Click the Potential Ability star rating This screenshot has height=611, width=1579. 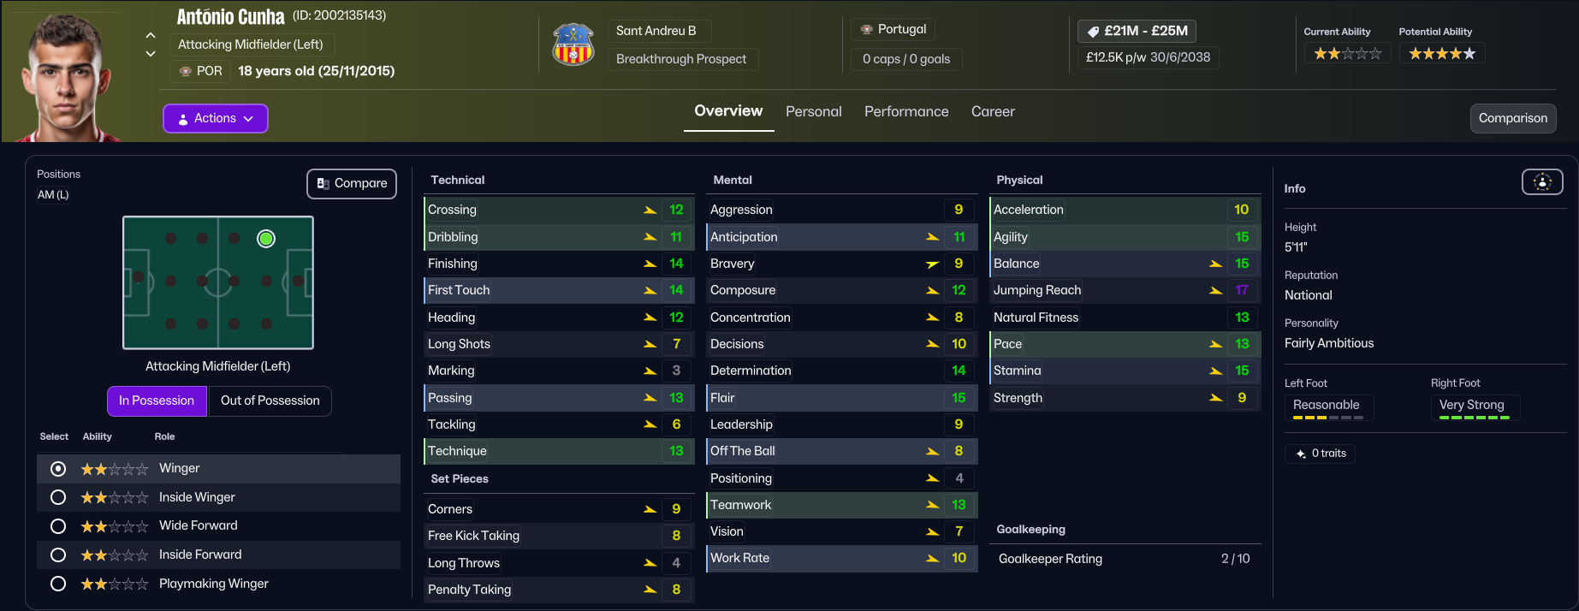(x=1442, y=54)
